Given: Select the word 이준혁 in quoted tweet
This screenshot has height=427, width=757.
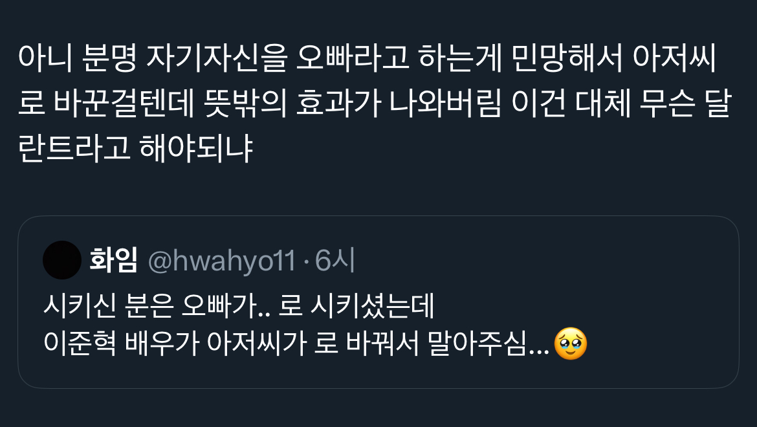Looking at the screenshot, I should [80, 344].
